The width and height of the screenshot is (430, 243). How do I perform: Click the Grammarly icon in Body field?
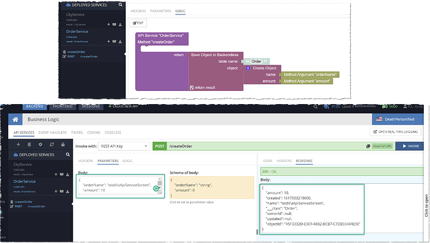tap(156, 188)
